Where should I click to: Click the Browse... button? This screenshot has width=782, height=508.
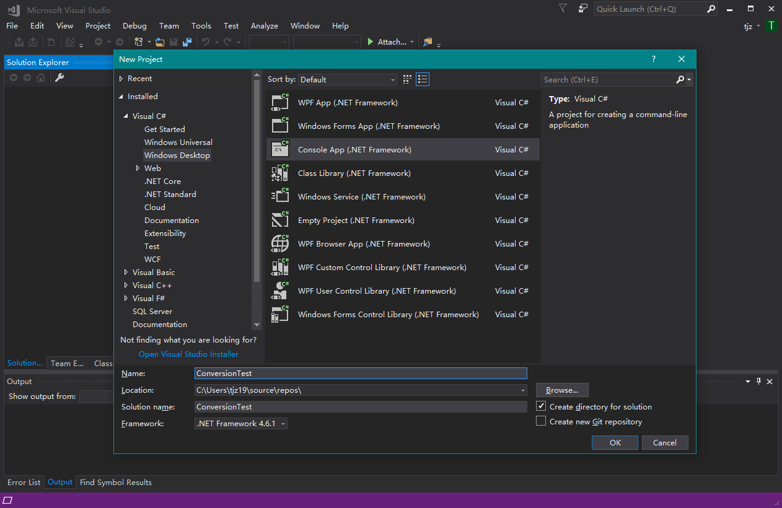point(562,390)
